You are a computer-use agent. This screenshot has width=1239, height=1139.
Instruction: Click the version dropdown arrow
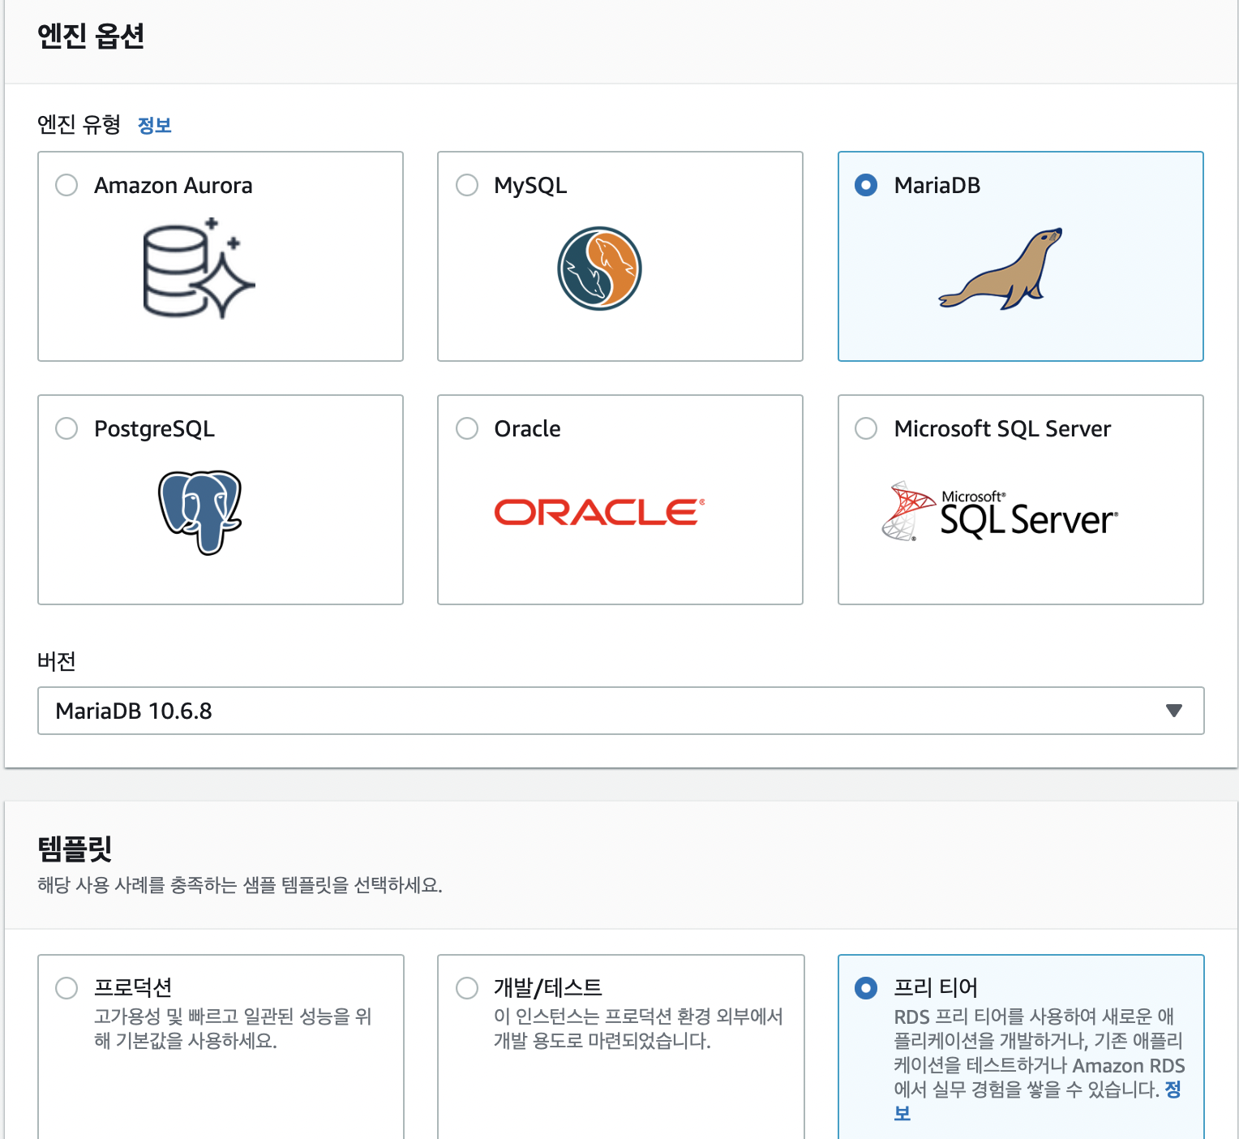click(1173, 711)
